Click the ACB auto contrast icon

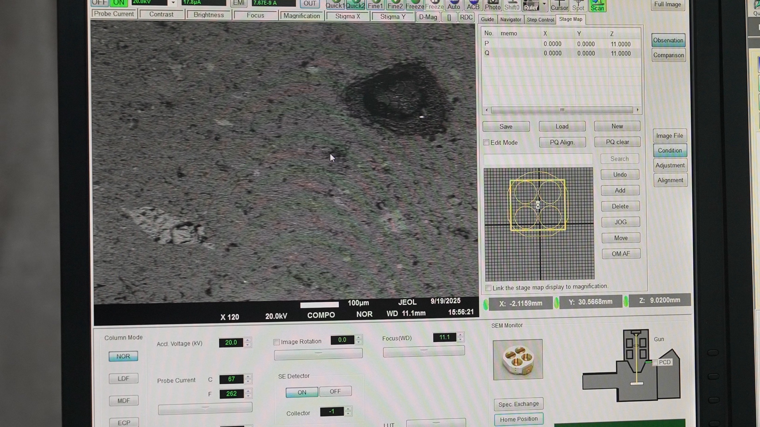473,5
